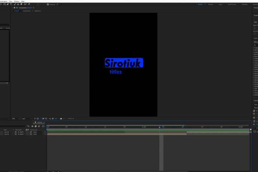Click the snap collapsed-comps icon beside Snapping
This screenshot has width=258, height=172.
60,4
